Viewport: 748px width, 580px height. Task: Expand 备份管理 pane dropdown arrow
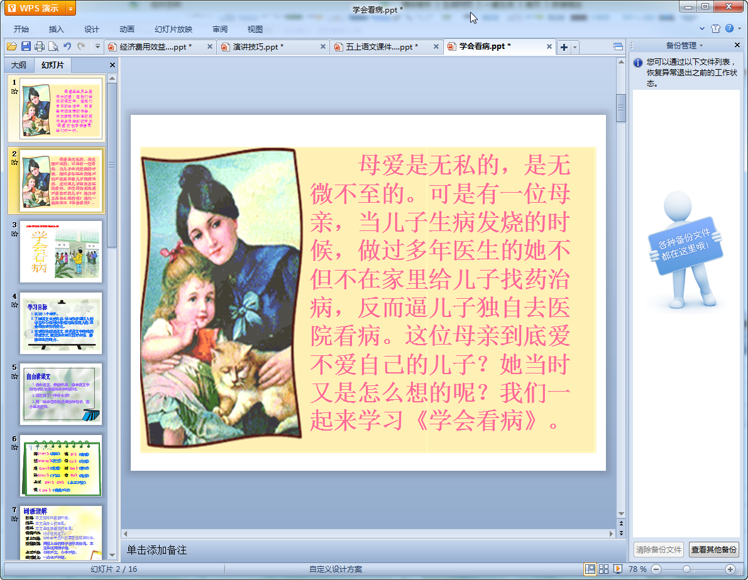[701, 46]
